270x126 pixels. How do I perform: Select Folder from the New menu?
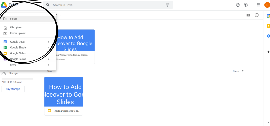(28, 19)
